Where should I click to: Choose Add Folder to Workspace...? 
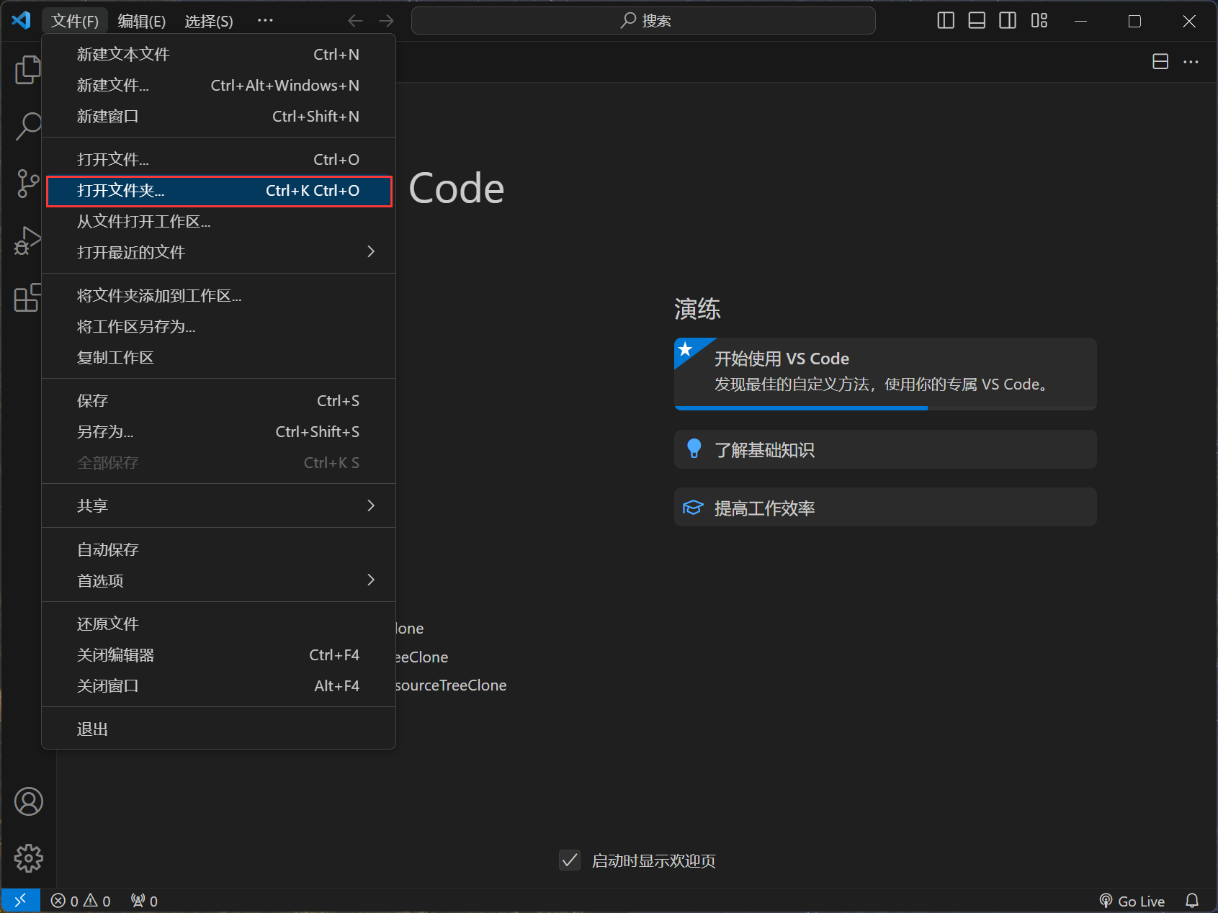click(x=219, y=295)
